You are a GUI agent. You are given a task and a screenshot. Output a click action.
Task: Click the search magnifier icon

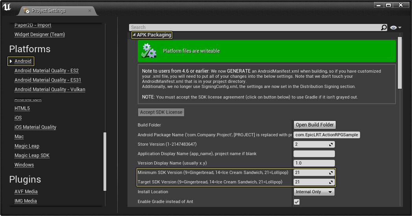pyautogui.click(x=384, y=27)
